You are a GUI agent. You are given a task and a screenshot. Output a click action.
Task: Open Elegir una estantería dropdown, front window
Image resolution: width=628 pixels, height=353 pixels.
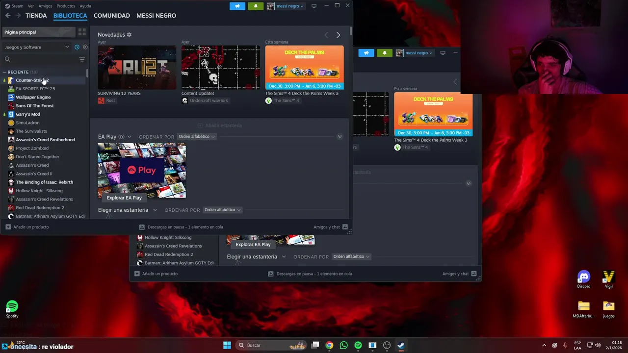pyautogui.click(x=128, y=210)
